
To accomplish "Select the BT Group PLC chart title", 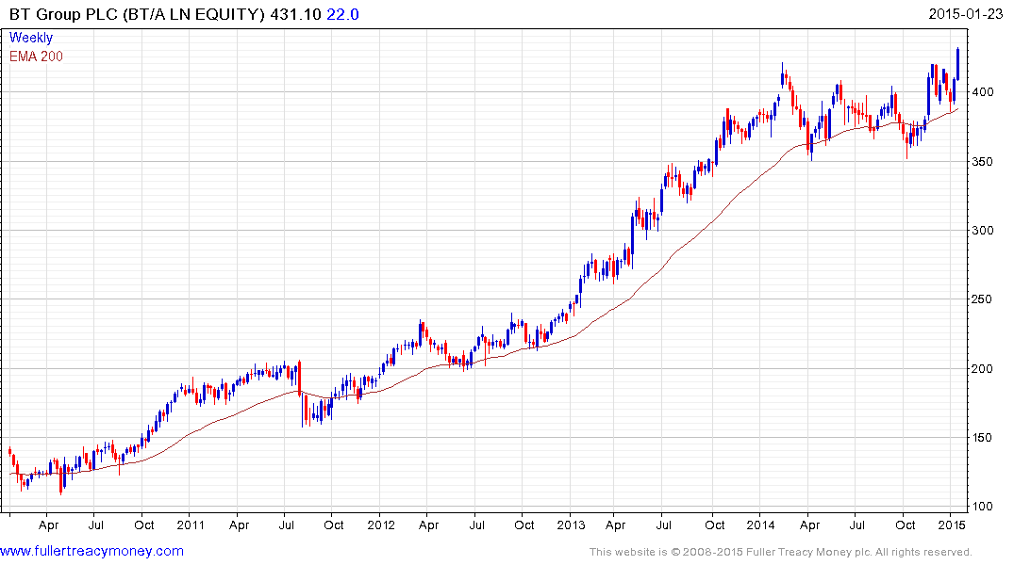I will click(x=137, y=13).
